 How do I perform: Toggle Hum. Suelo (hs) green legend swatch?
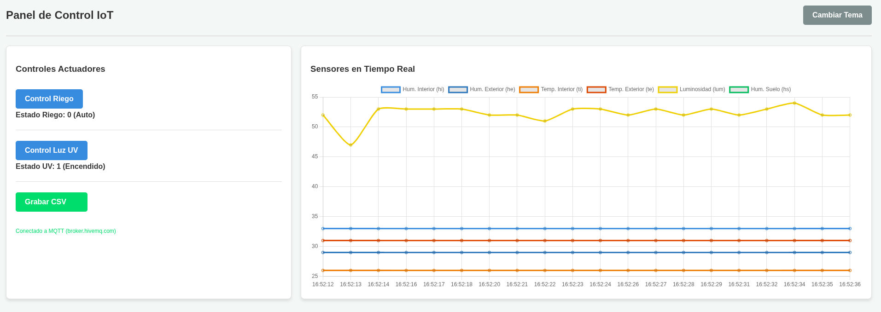point(739,90)
